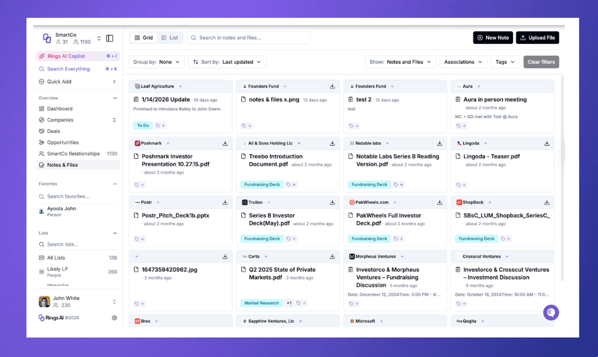The height and width of the screenshot is (357, 598).
Task: Open Tags filter dropdown
Action: pos(505,62)
